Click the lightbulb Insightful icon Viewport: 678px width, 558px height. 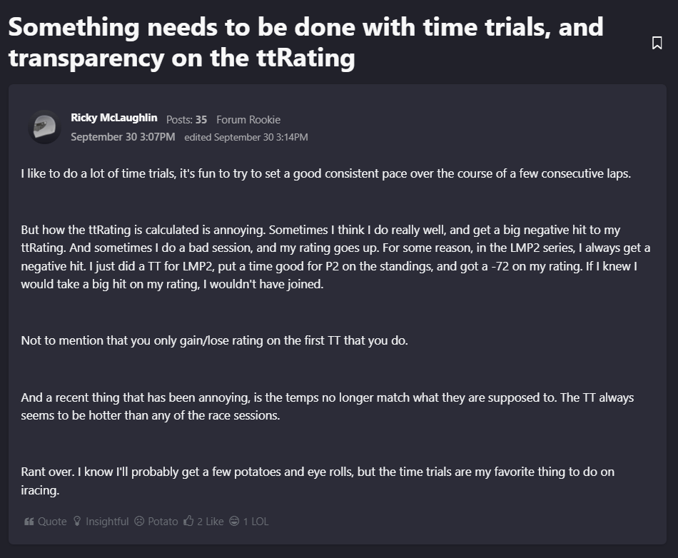coord(78,522)
